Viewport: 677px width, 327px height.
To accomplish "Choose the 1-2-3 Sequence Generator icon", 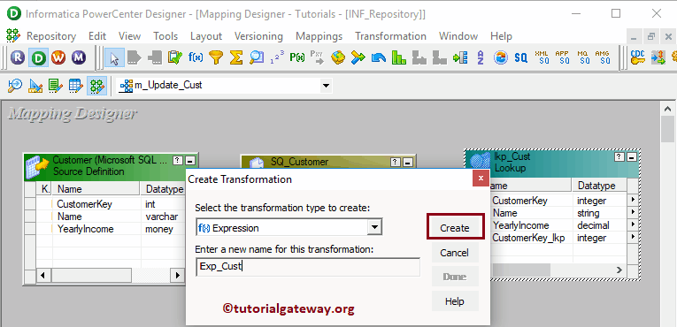I will coord(277,57).
